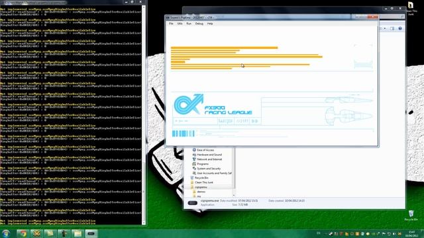Select the demos subfolder in Explorer tree
Image resolution: width=424 pixels, height=238 pixels.
(201, 192)
